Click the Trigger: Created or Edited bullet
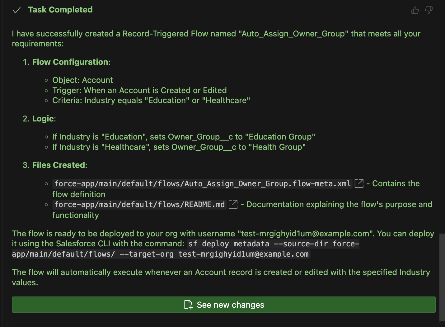This screenshot has width=445, height=327. pyautogui.click(x=139, y=90)
